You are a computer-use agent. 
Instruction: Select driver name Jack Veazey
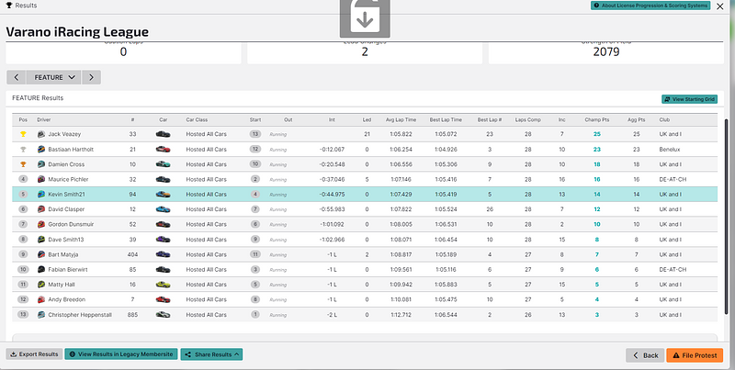tap(64, 134)
